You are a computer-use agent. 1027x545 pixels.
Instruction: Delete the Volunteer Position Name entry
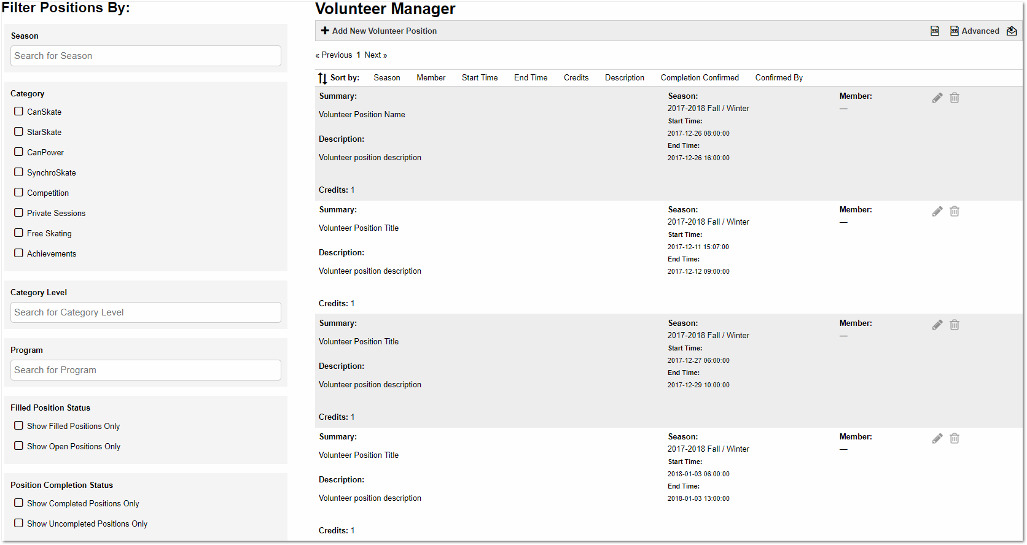click(x=955, y=98)
